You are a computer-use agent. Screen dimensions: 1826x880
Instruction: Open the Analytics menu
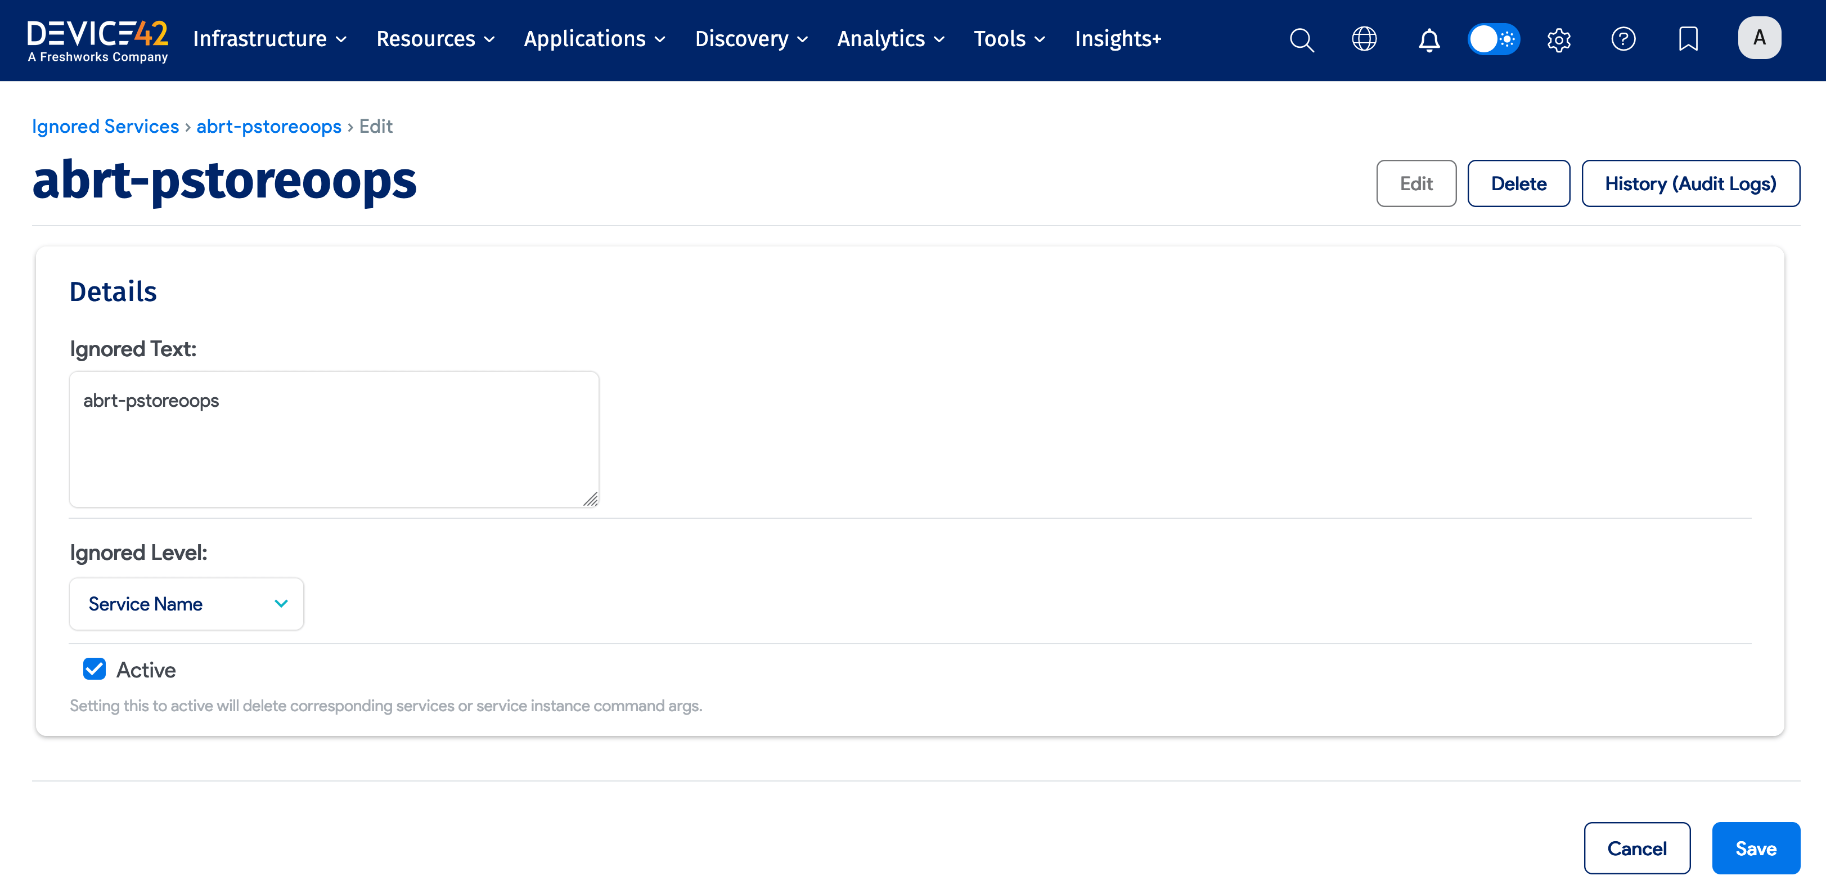click(890, 39)
